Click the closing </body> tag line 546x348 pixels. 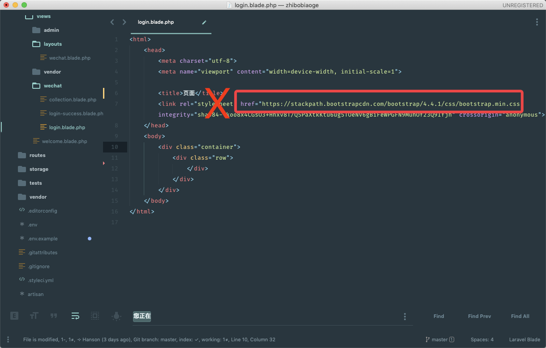(156, 201)
